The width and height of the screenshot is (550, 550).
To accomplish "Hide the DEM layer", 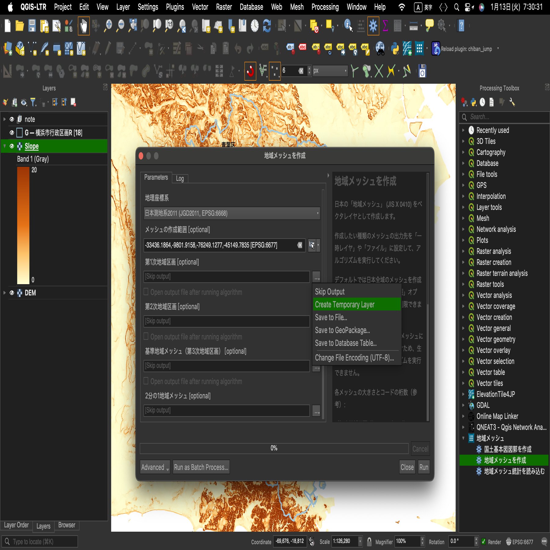I will point(12,293).
